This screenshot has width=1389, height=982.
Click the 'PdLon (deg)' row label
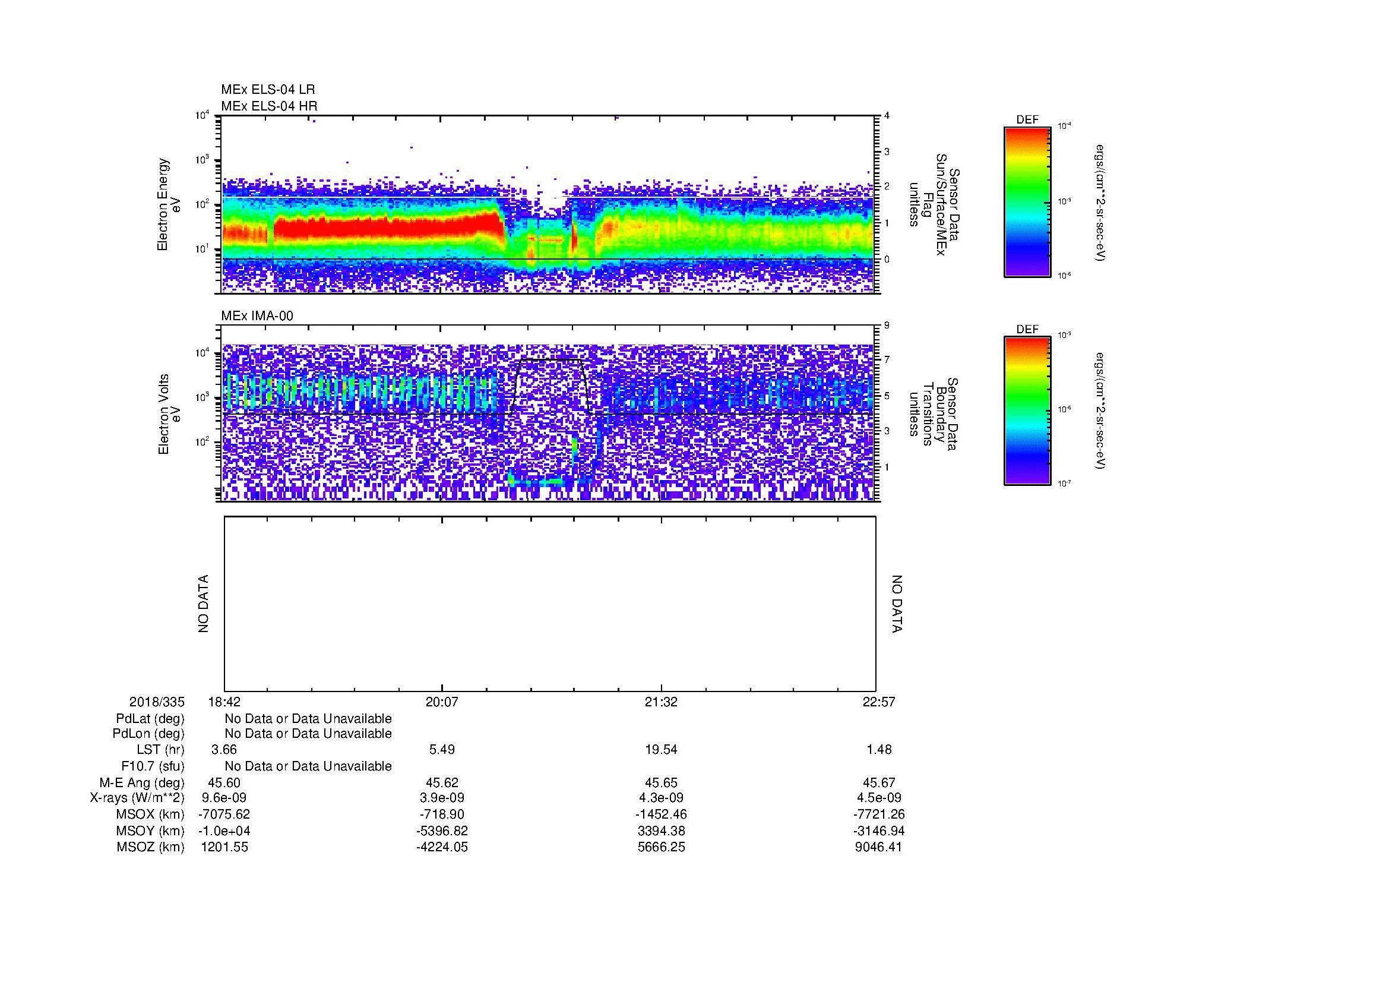point(148,734)
